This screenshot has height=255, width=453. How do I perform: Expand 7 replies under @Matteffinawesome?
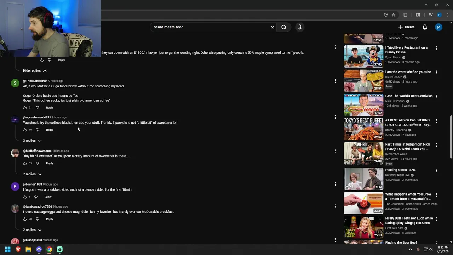point(32,174)
